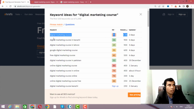The height and width of the screenshot is (109, 194).
Task: Sort by Updated column header
Action: coord(132,30)
